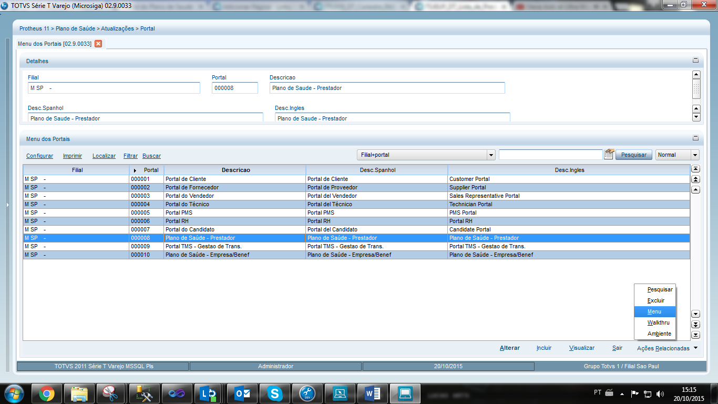Focus the Desc.Spanhol field in Detalhes
The height and width of the screenshot is (404, 718).
point(146,118)
